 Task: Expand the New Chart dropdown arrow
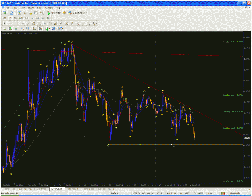pos(7,13)
